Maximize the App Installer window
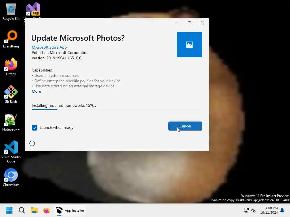Viewport: 290px width, 217px height. 189,23
